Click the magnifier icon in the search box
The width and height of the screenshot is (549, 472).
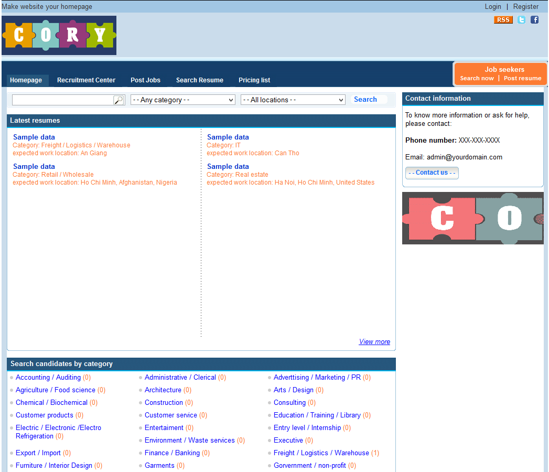click(119, 100)
